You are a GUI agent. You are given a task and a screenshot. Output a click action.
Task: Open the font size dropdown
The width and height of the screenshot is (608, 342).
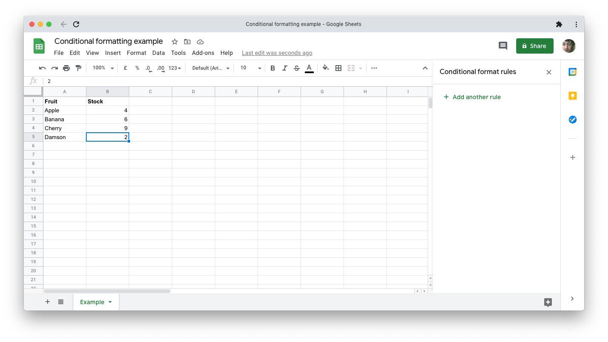click(x=250, y=68)
